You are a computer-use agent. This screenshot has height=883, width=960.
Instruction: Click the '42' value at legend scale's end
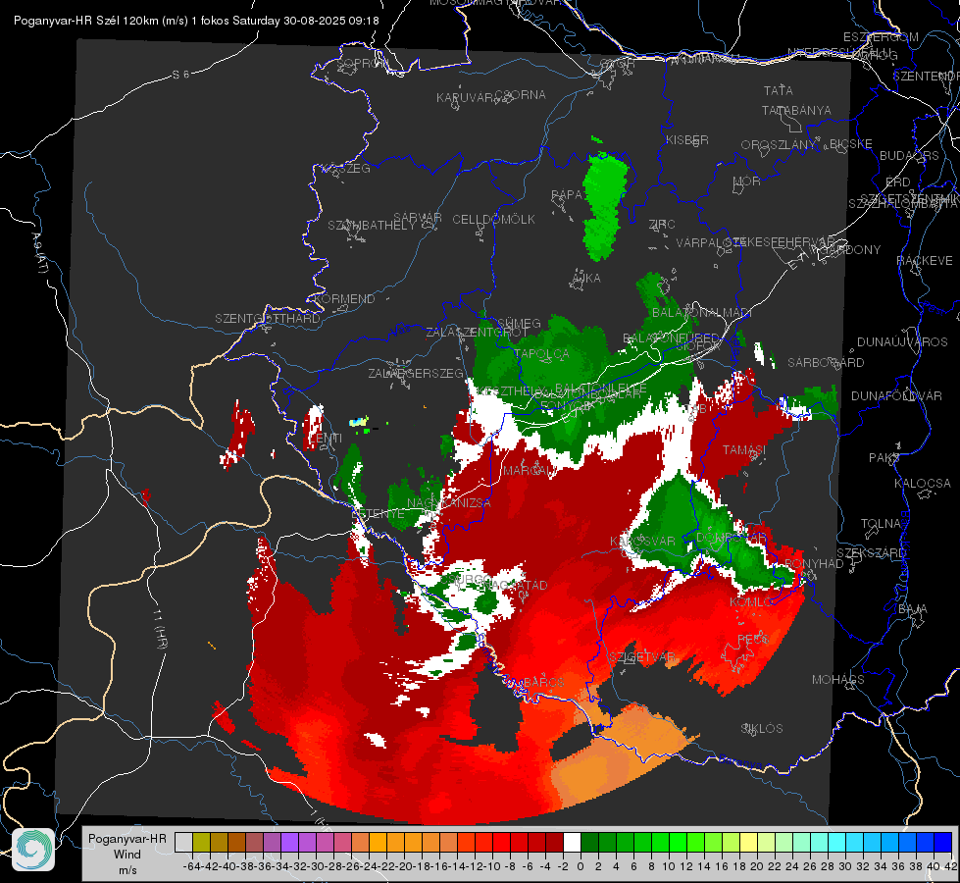pyautogui.click(x=950, y=866)
